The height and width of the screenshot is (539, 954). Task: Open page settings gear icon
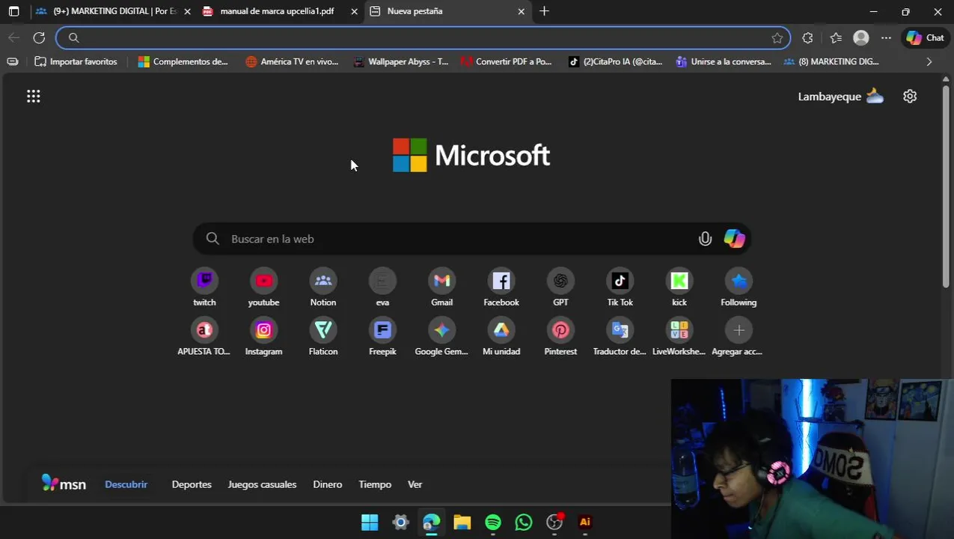pos(910,96)
